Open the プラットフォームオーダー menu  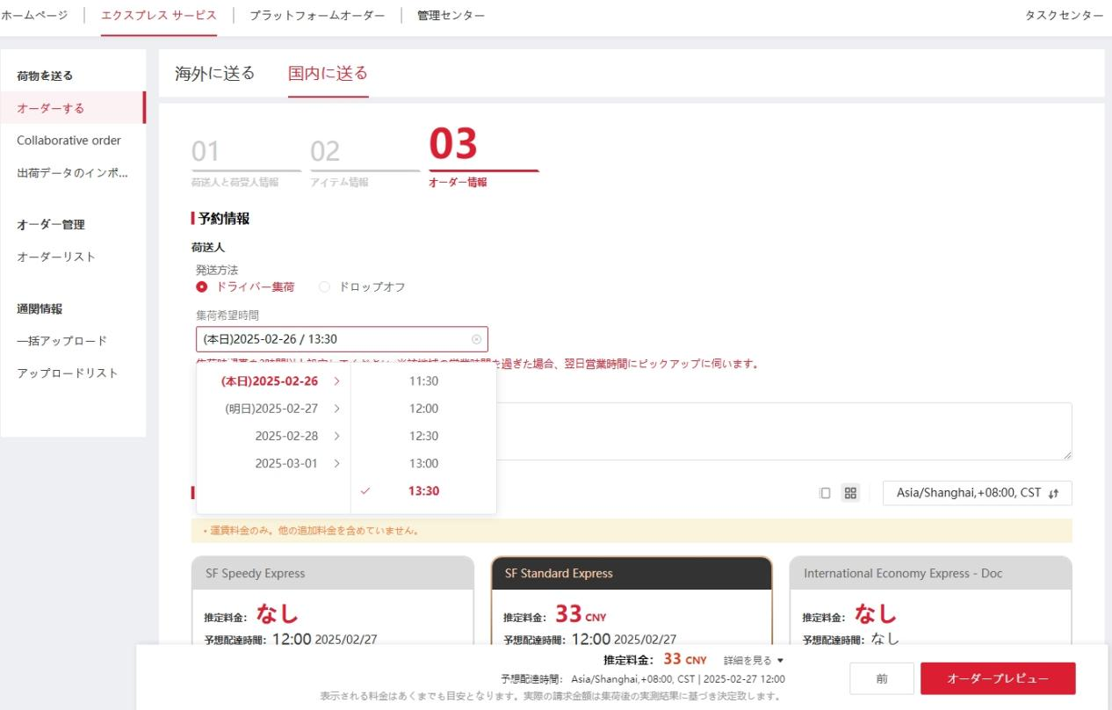pyautogui.click(x=318, y=15)
